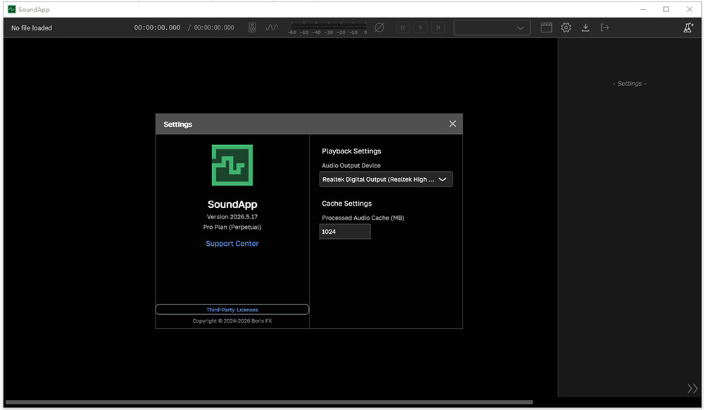
Task: Maximize the SoundApp window
Action: (666, 9)
